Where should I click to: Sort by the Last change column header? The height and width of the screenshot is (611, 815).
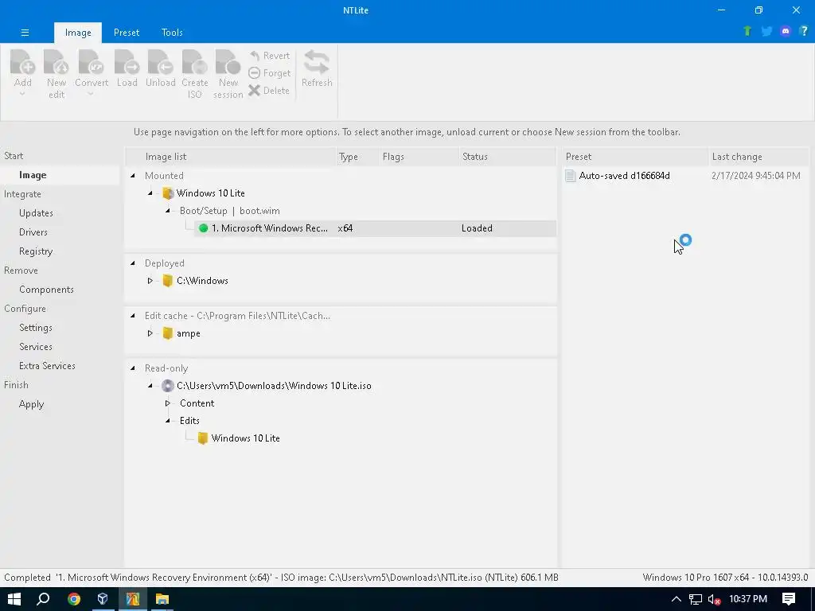(x=758, y=157)
